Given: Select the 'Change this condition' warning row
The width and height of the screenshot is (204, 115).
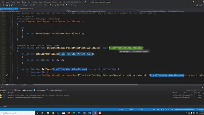Looking at the screenshot, I should [102, 95].
